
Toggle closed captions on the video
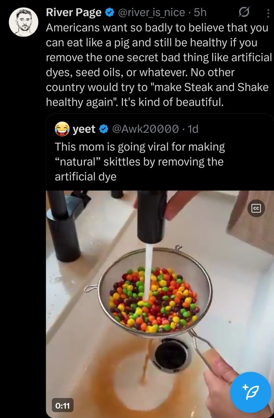[256, 209]
